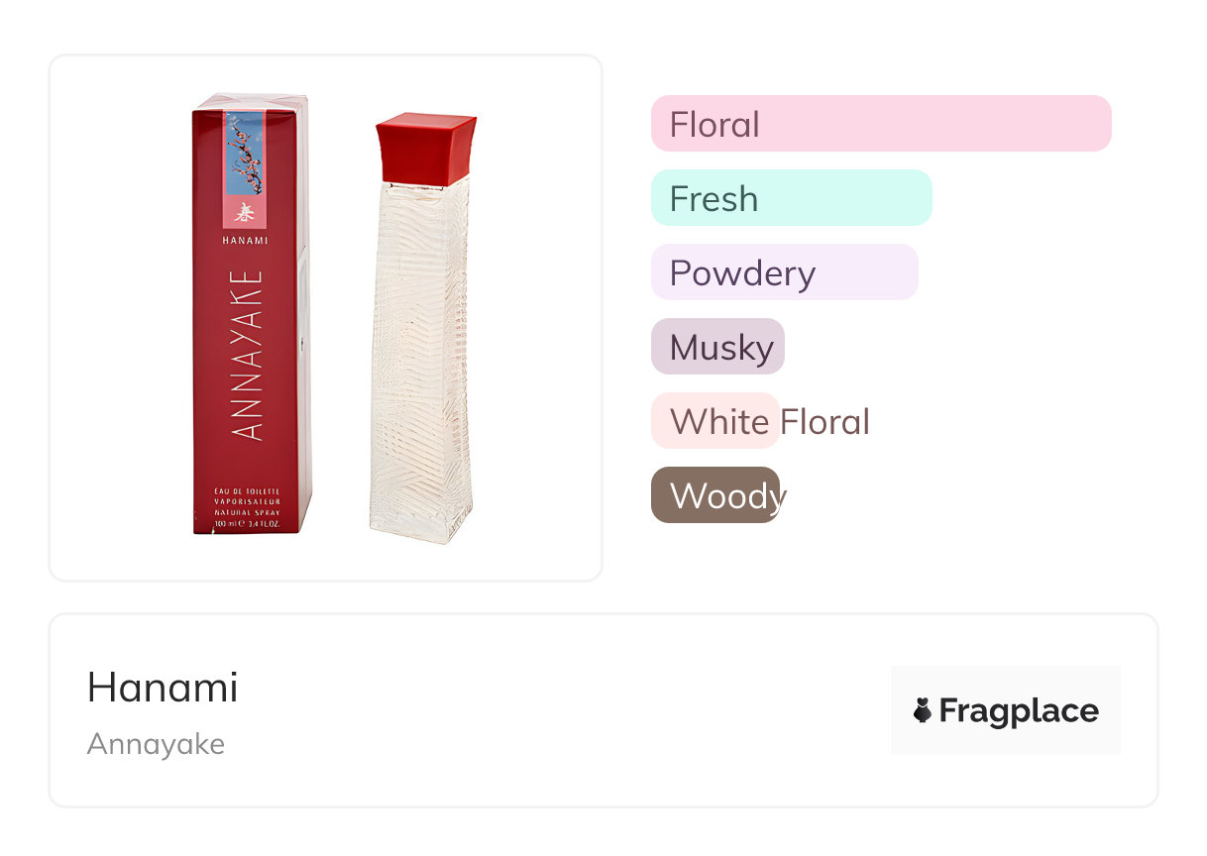
Task: Select the mint Fresh accord bar
Action: click(x=791, y=198)
